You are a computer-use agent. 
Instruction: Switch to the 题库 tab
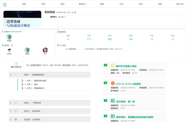(x=102, y=4)
